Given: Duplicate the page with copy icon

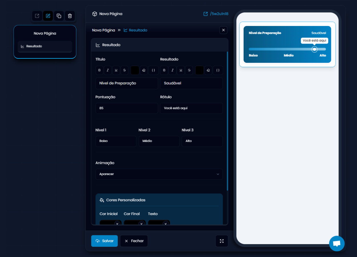Looking at the screenshot, I should click(59, 16).
